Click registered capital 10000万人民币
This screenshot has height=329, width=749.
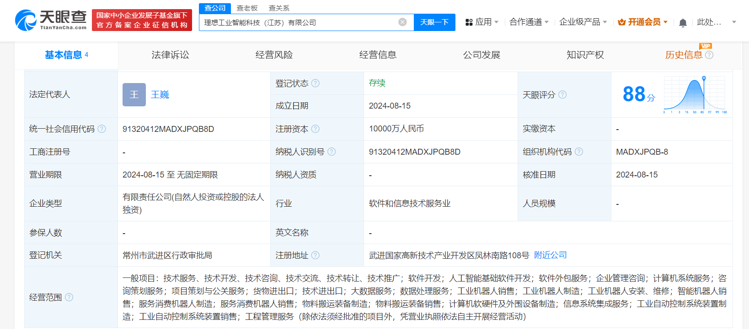coord(396,129)
